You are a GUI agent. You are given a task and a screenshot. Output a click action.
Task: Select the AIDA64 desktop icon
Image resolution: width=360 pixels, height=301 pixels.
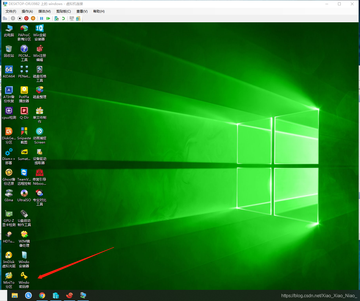[9, 70]
